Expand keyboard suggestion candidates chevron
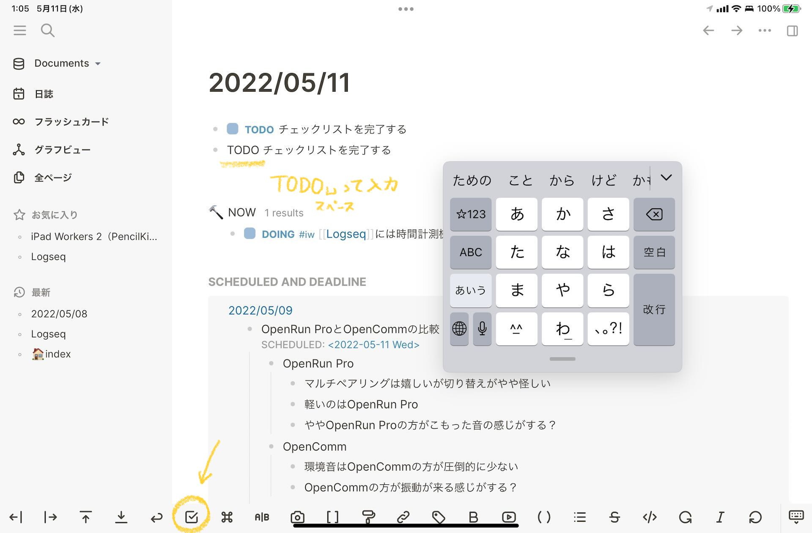This screenshot has height=533, width=812. pyautogui.click(x=666, y=178)
